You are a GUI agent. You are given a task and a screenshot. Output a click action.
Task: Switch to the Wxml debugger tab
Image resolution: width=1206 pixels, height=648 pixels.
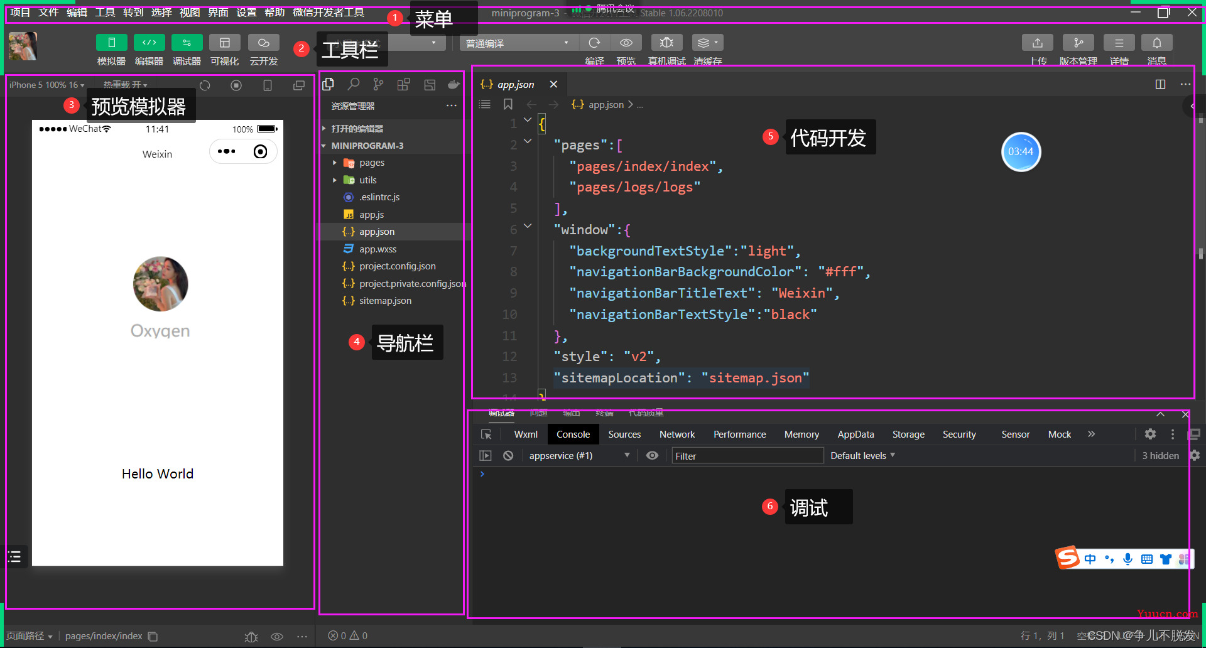526,435
